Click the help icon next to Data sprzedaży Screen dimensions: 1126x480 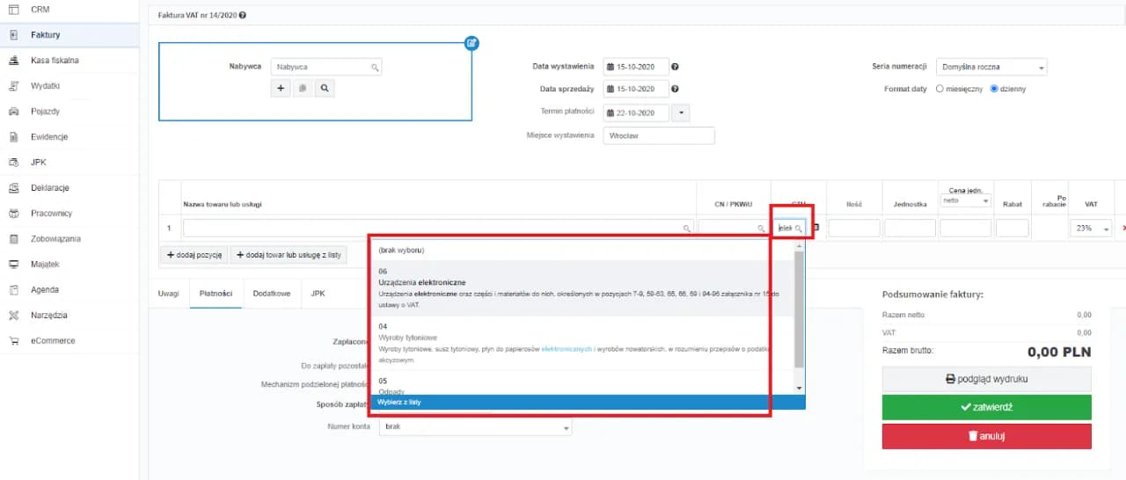[x=675, y=89]
